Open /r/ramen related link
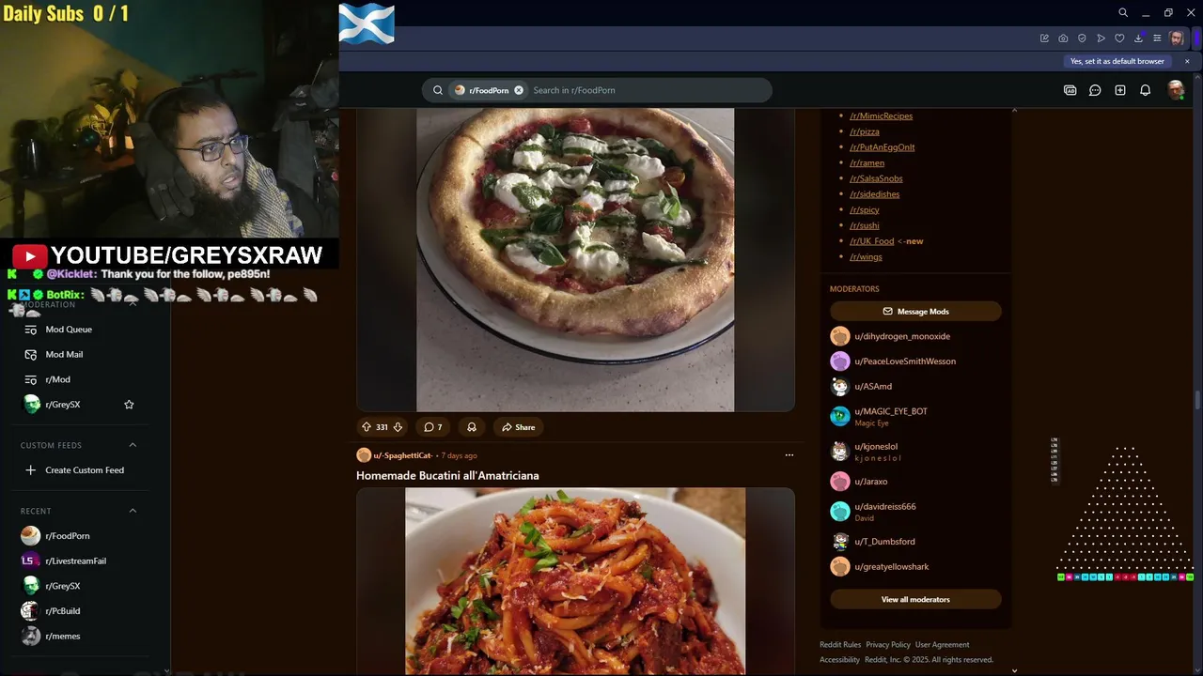This screenshot has height=676, width=1203. coord(867,163)
